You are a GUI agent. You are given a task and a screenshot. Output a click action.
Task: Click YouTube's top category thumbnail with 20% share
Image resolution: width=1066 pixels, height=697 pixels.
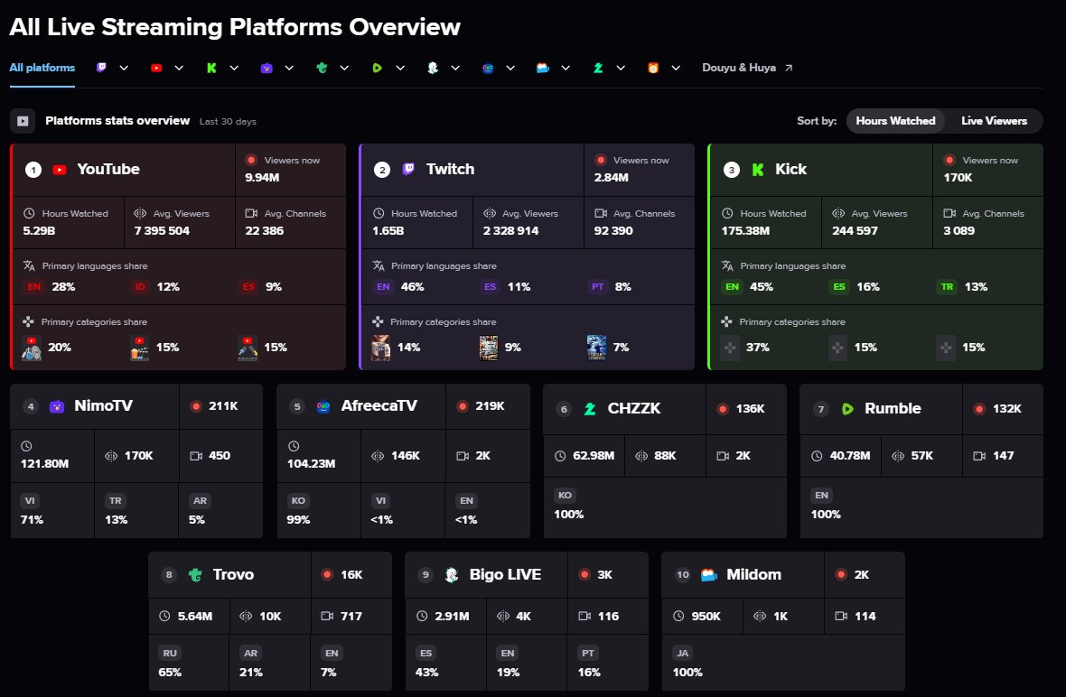(x=32, y=348)
